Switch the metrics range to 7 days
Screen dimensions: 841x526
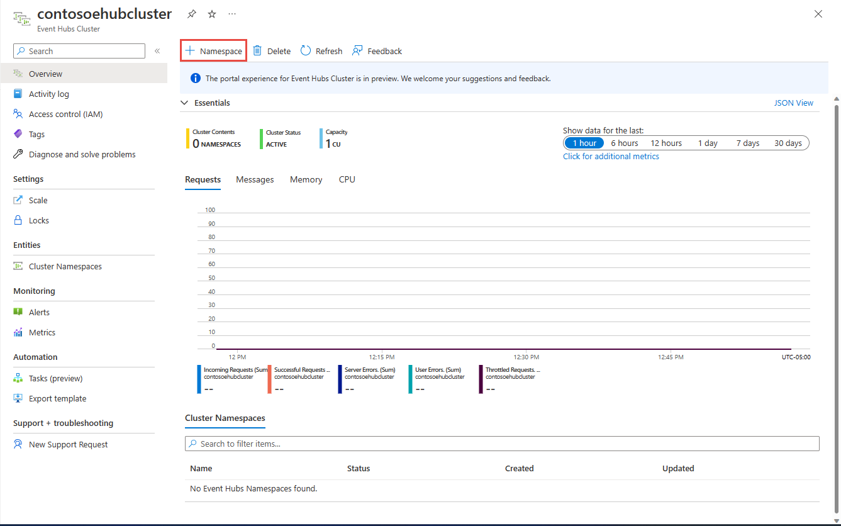point(747,143)
